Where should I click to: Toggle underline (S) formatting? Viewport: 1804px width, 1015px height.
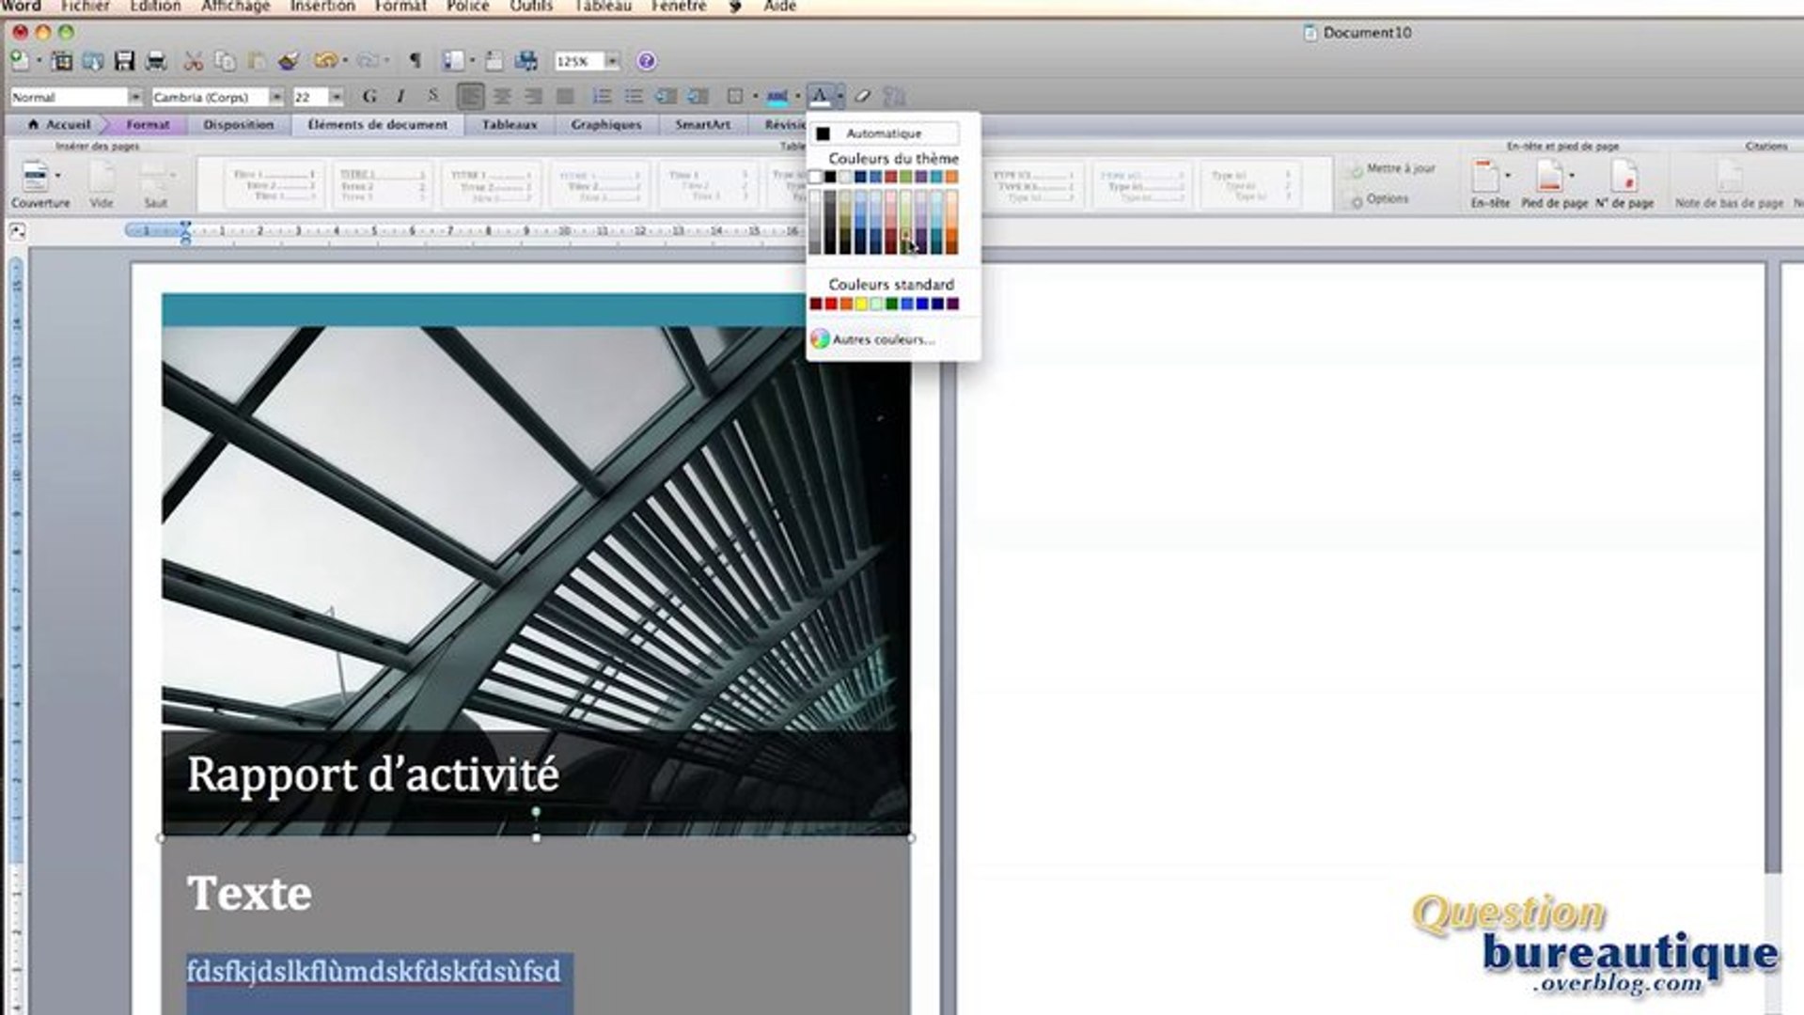(432, 96)
